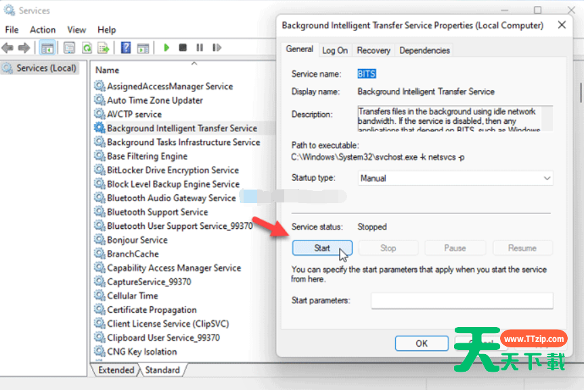Click the Restart Service toolbar icon

(217, 47)
